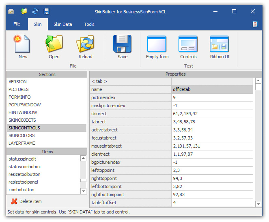
Task: Select the PICTURES section
Action: [47, 89]
